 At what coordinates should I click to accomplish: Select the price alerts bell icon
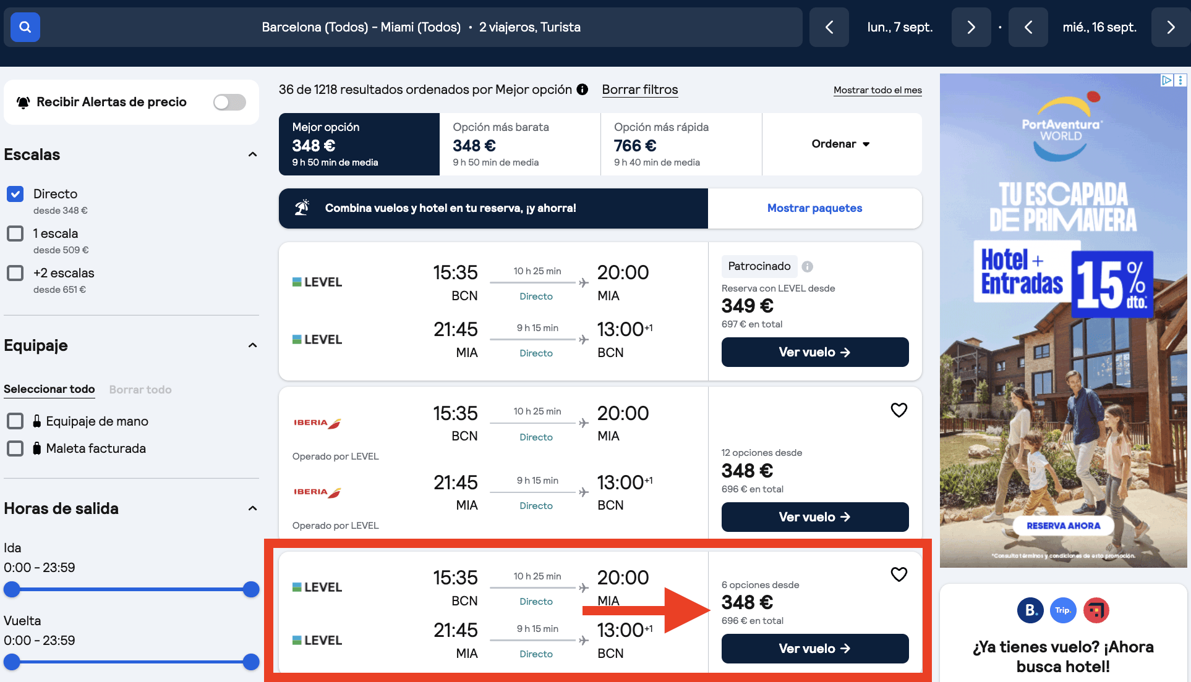click(x=23, y=102)
